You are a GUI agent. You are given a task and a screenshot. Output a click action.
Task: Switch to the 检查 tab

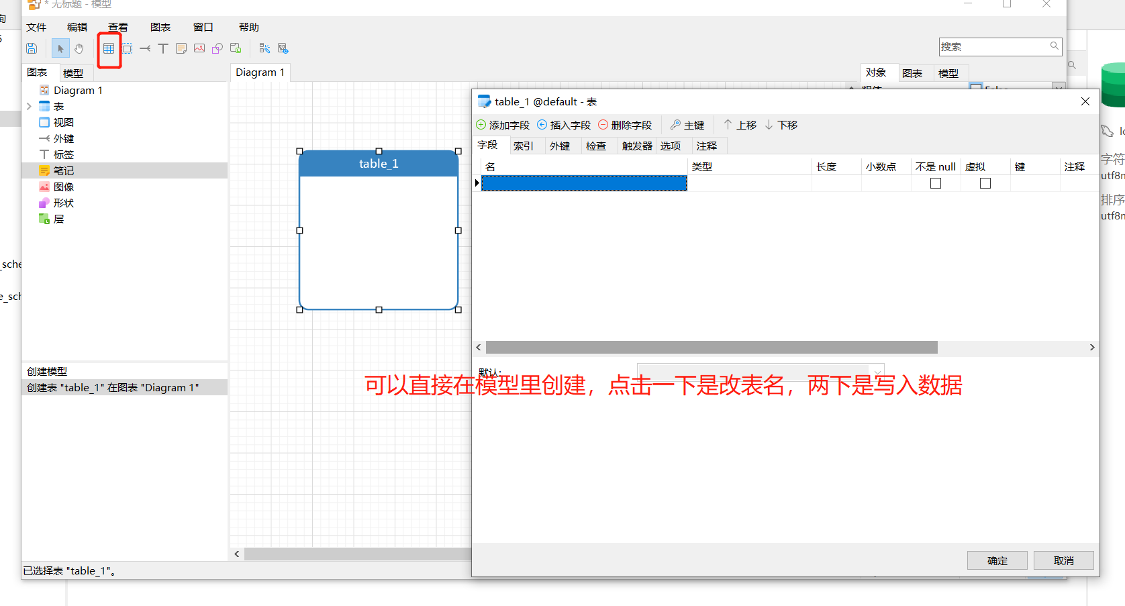point(596,146)
